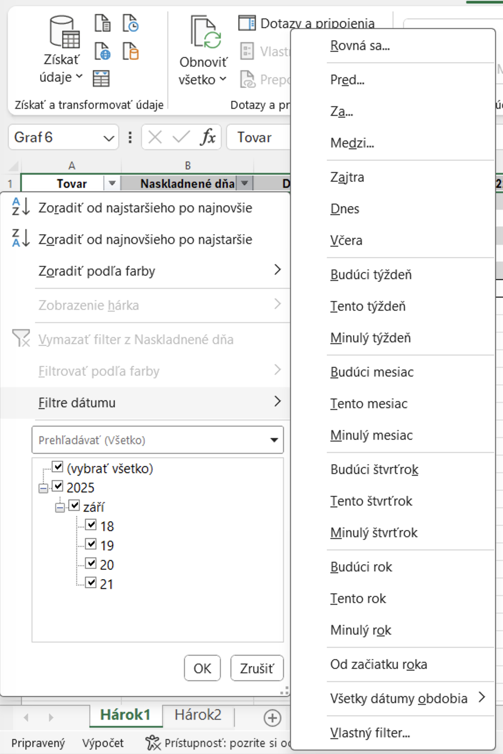Uncheck the září month checkbox
This screenshot has height=754, width=503.
(x=74, y=505)
